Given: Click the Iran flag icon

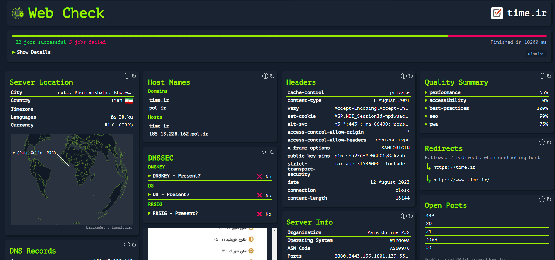Looking at the screenshot, I should click(x=129, y=101).
